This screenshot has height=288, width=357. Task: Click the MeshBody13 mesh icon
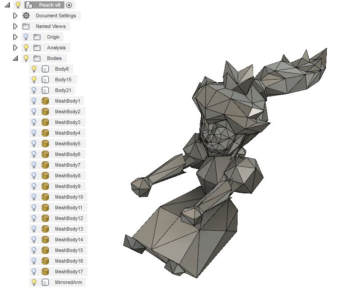click(45, 229)
